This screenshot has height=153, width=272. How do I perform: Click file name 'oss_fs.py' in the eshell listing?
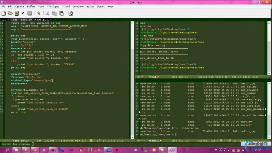click(248, 96)
